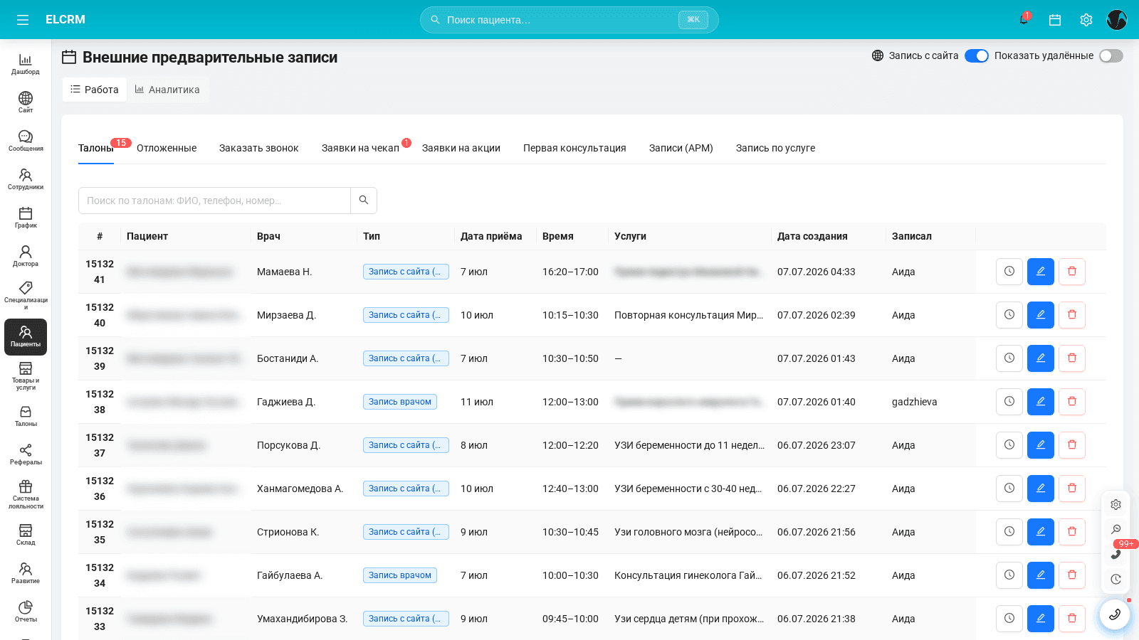Edit ticket 1513240 with the pencil button
1139x640 pixels.
tap(1041, 315)
